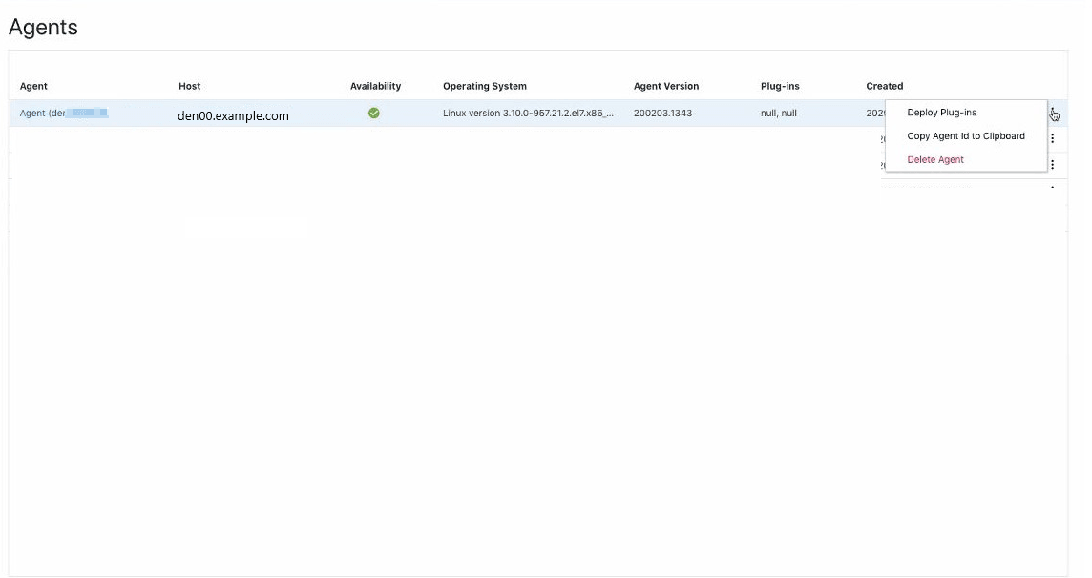Sort by the Host column header
Image resolution: width=1092 pixels, height=578 pixels.
pos(189,85)
